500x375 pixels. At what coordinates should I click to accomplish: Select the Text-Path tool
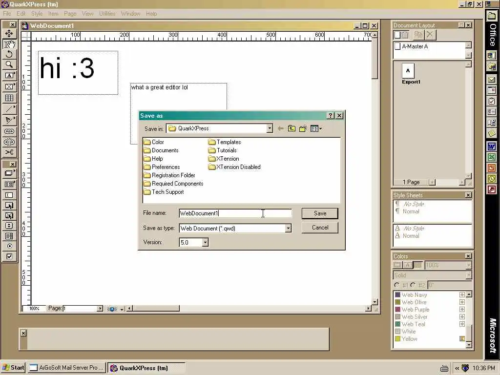pos(9,120)
